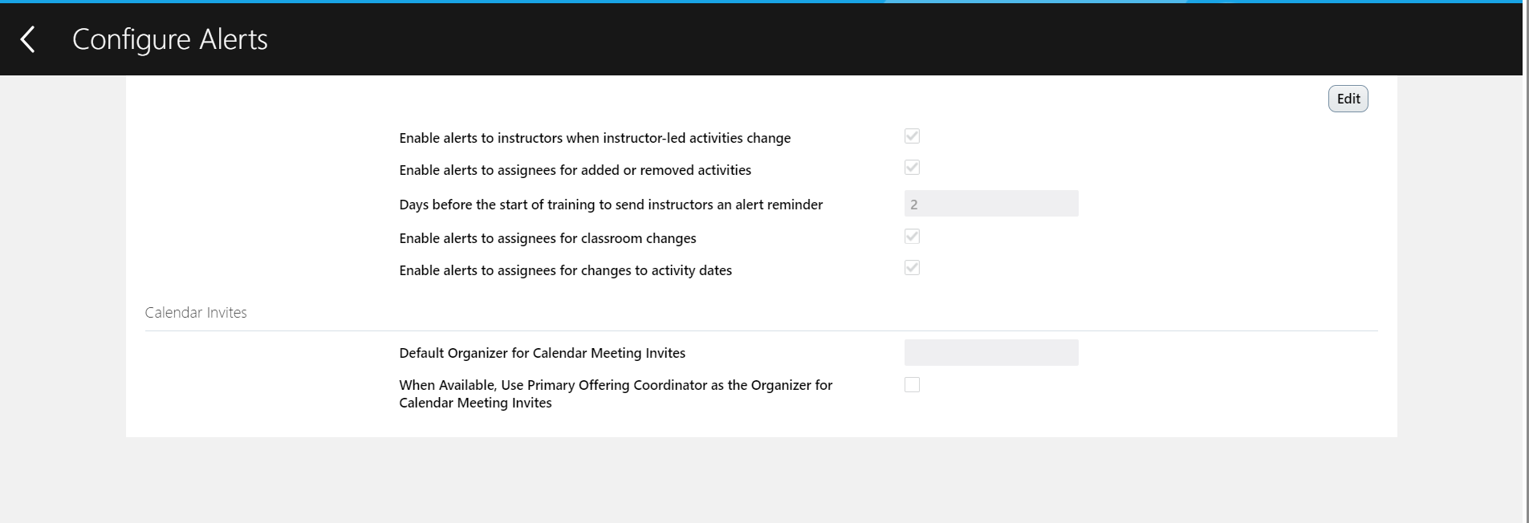Viewport: 1529px width, 523px height.
Task: Click the Configure Alerts header text
Action: 169,39
